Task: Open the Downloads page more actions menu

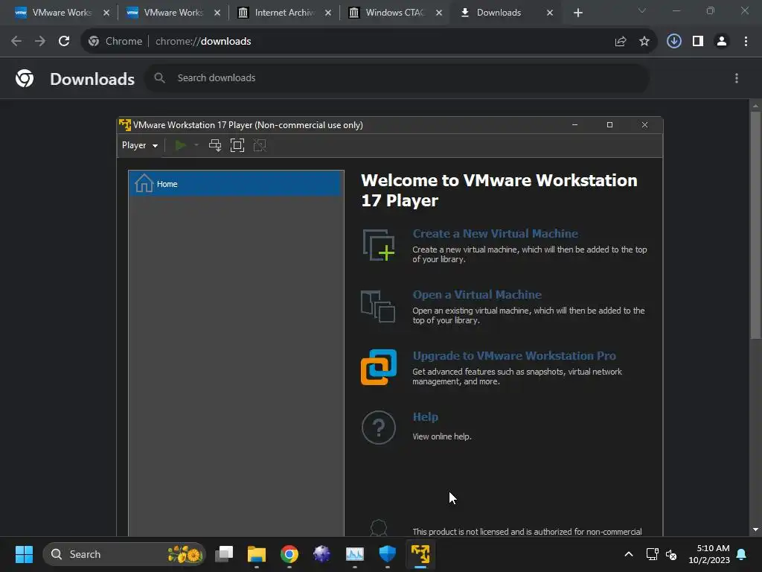Action: coord(737,78)
